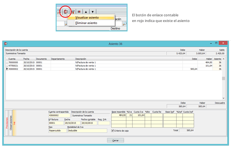Viewport: 231px width, 149px height.
Task: Click the magnifier icon beside Almacén field
Action: click(x=124, y=24)
